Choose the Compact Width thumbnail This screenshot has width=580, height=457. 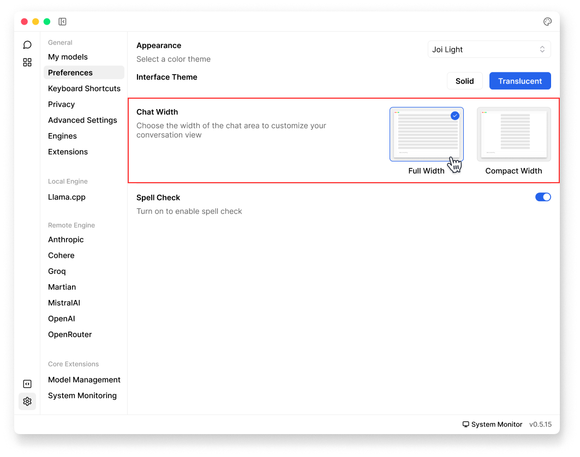click(x=513, y=134)
